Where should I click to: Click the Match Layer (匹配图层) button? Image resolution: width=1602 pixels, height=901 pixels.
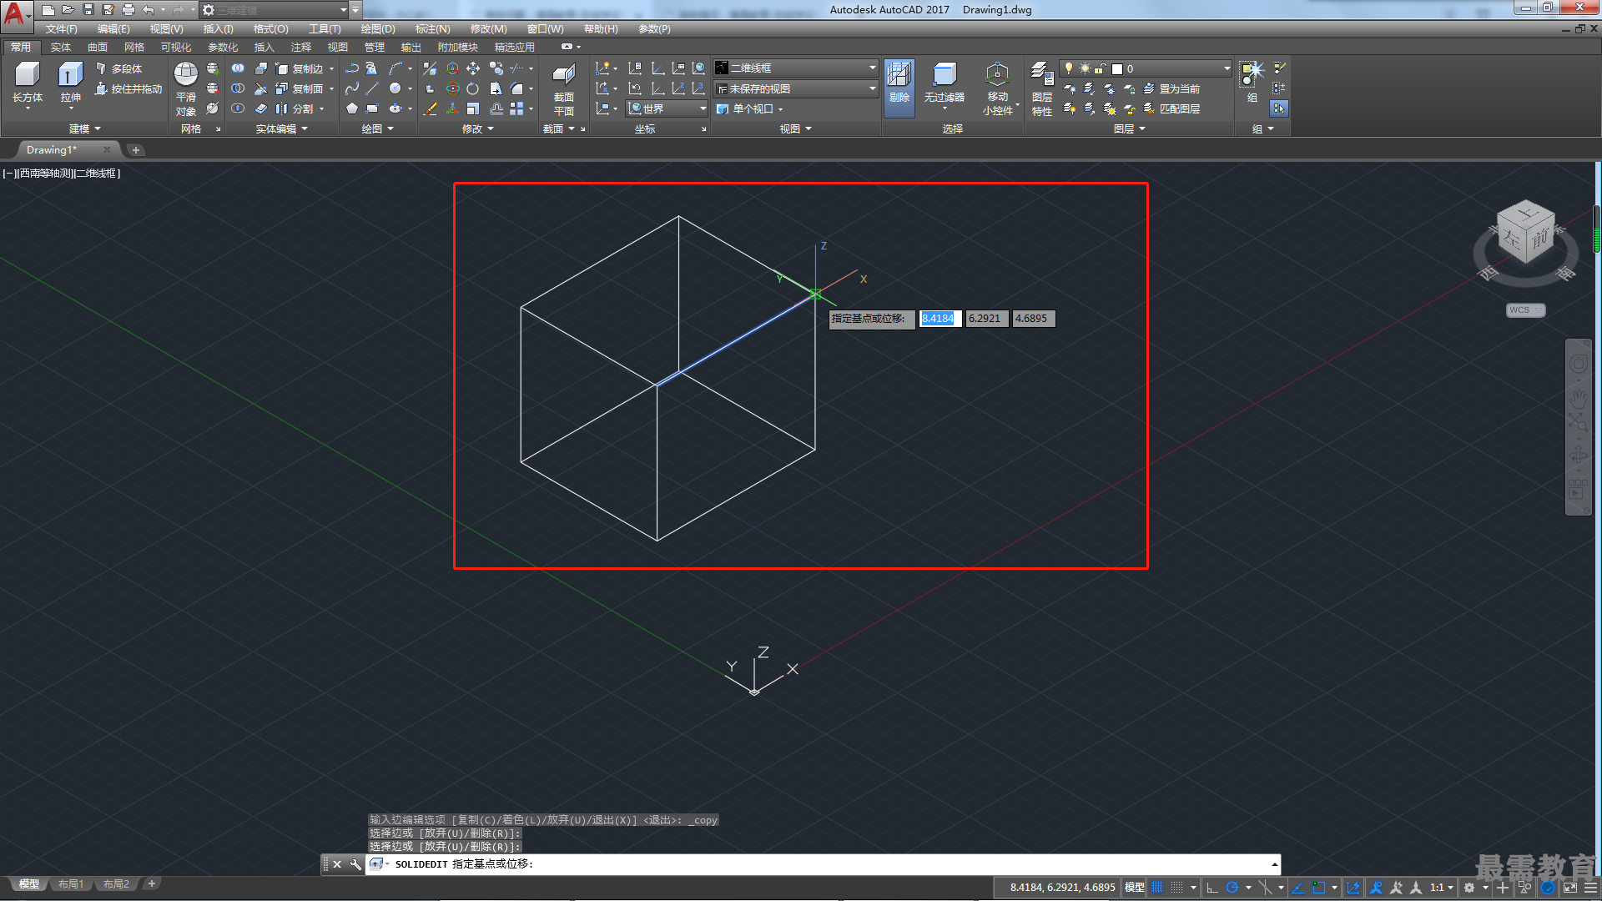(1171, 108)
